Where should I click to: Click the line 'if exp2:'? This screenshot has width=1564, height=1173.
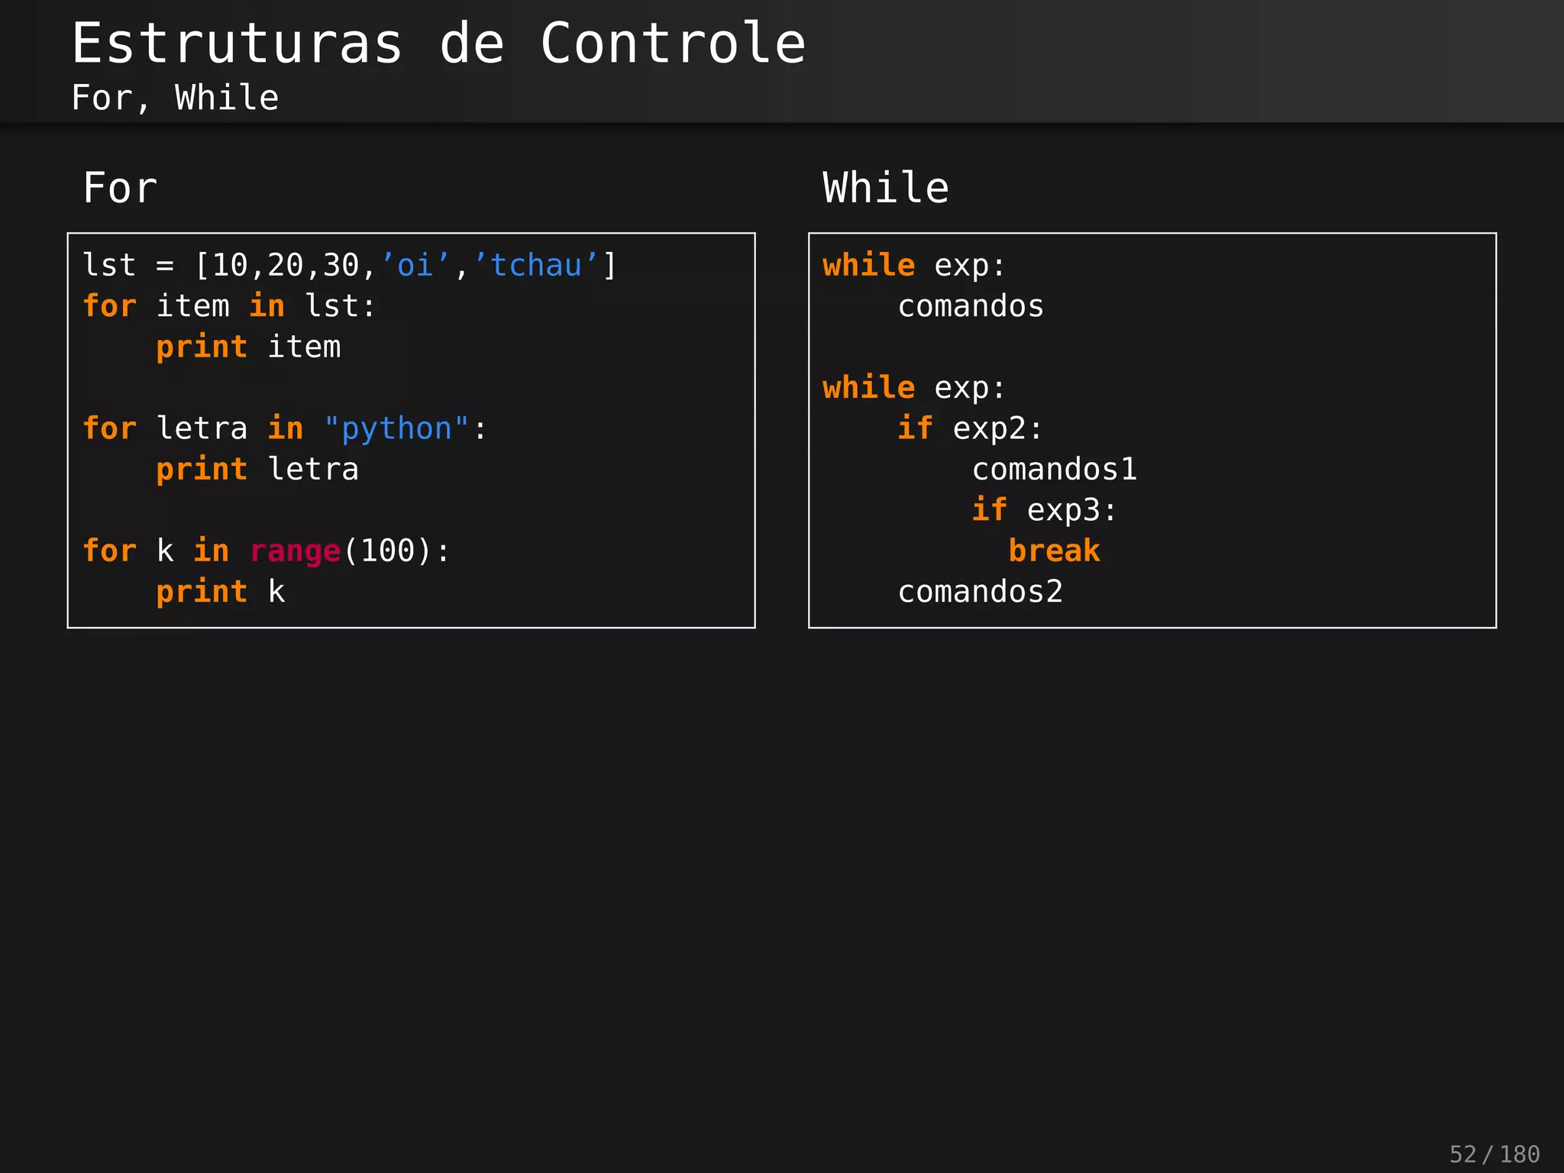click(970, 428)
